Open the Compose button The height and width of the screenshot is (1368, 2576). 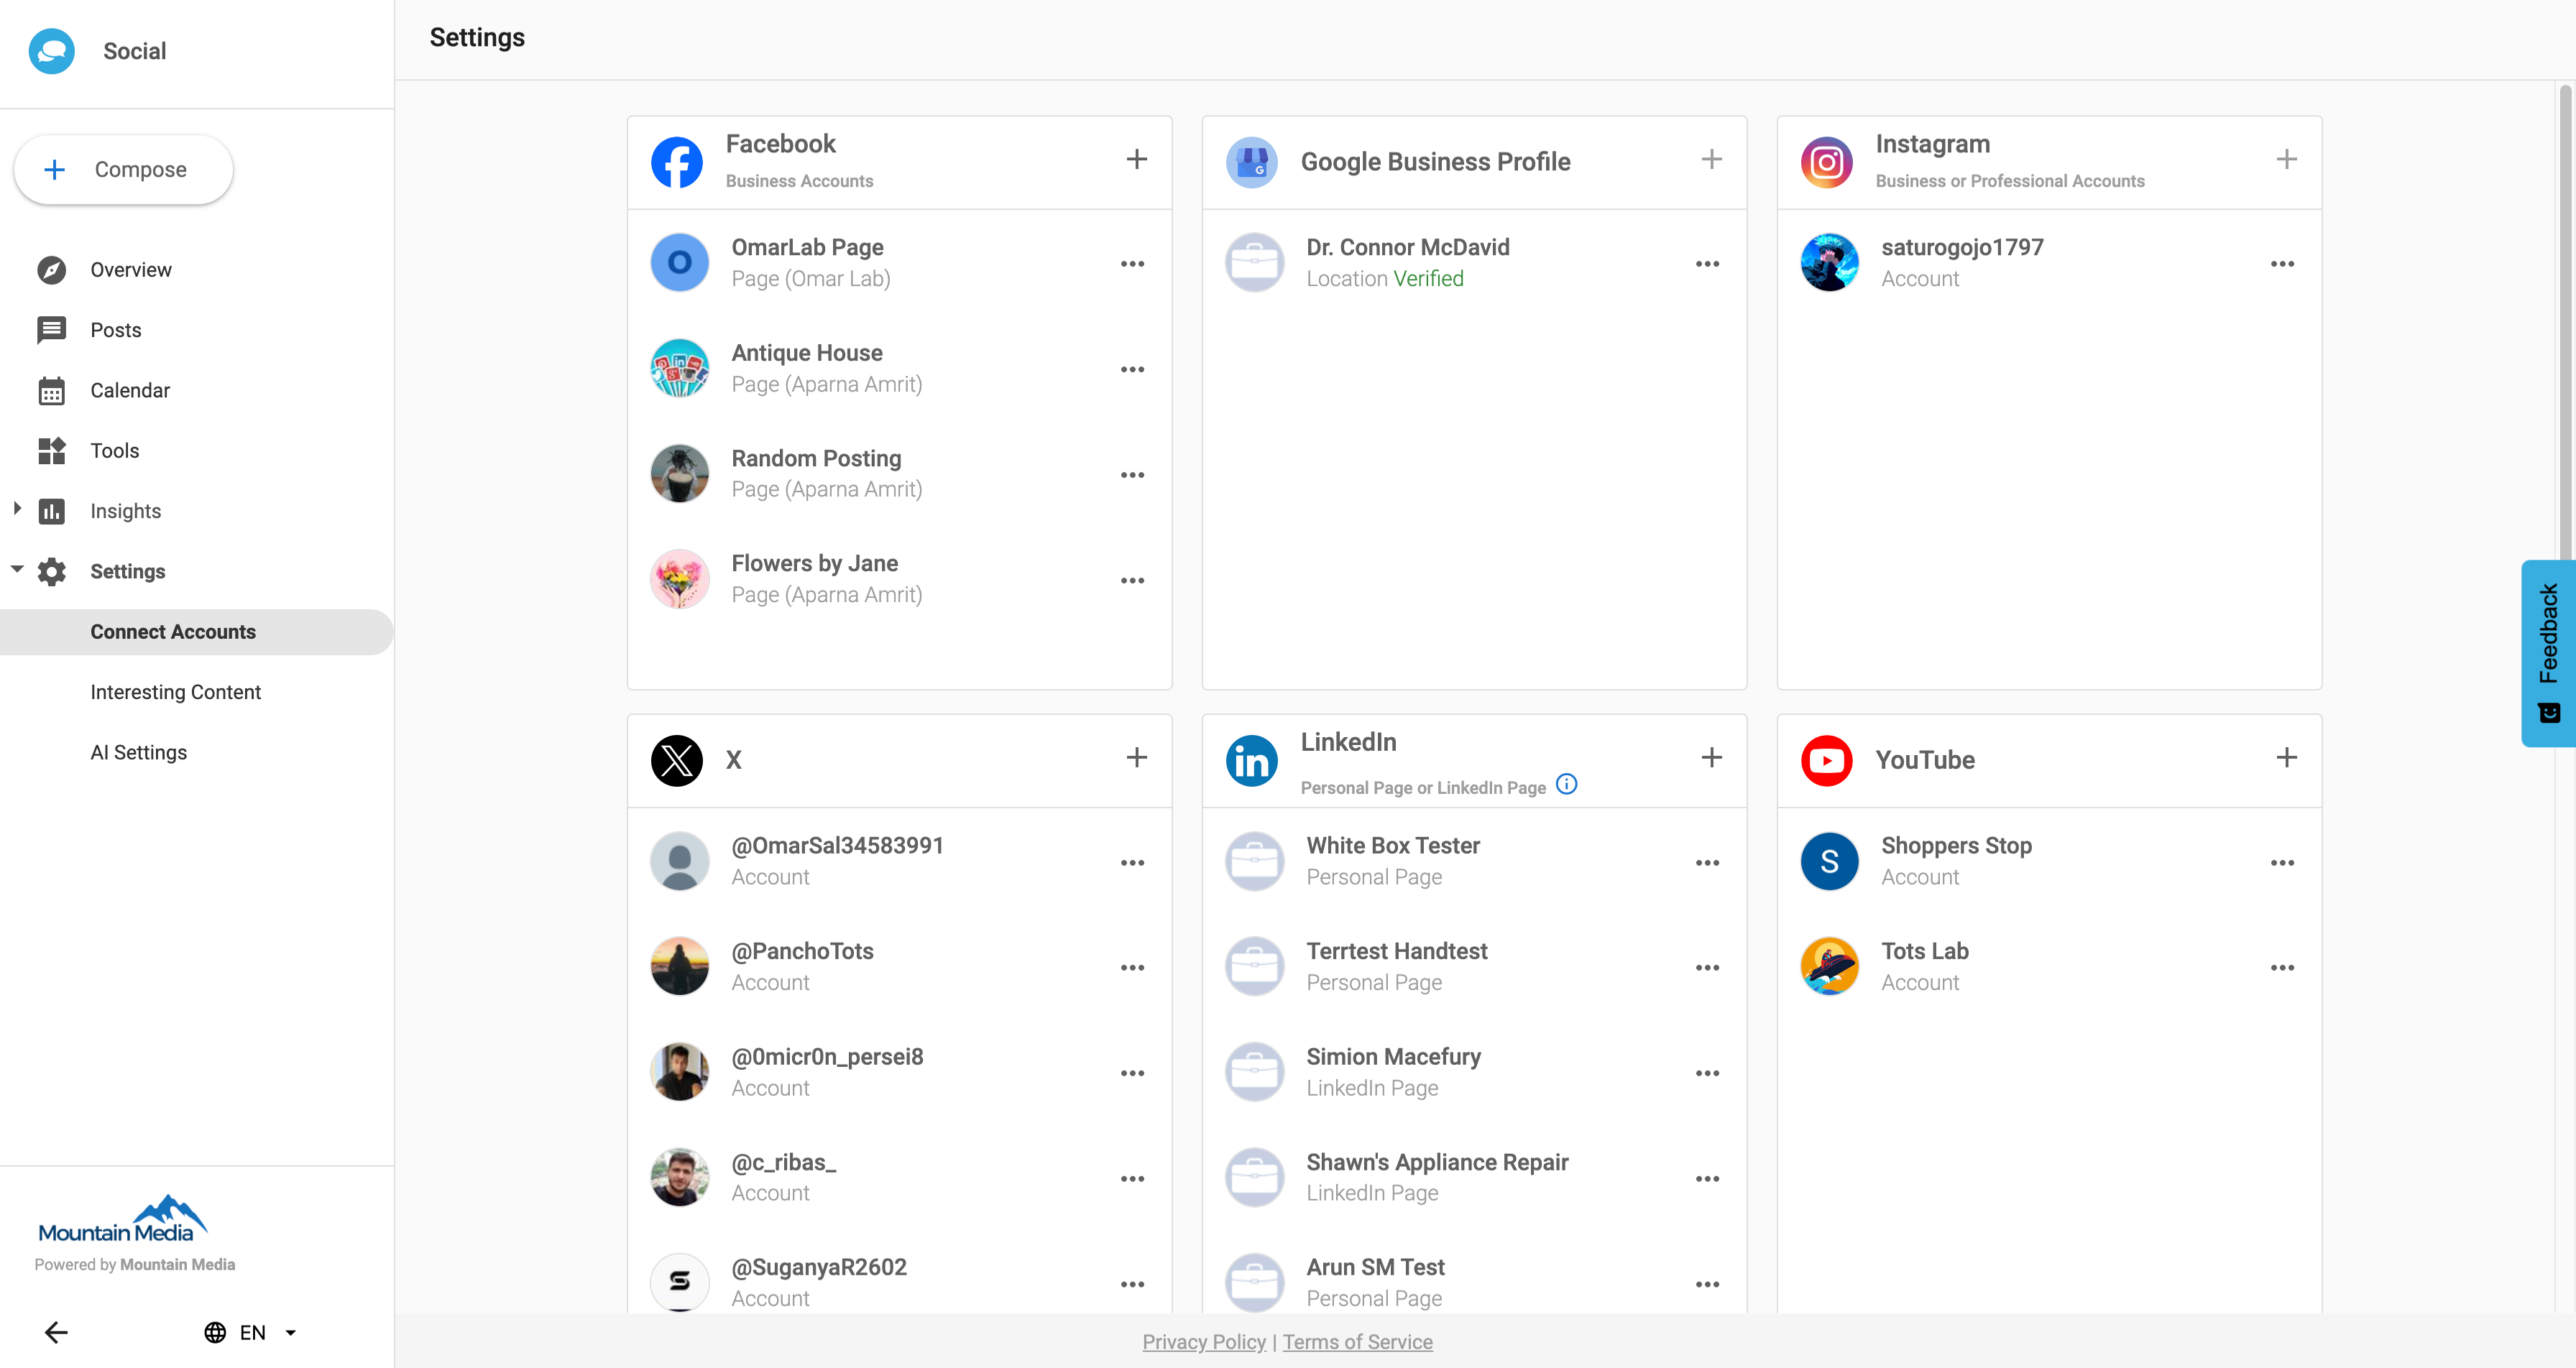(x=123, y=169)
